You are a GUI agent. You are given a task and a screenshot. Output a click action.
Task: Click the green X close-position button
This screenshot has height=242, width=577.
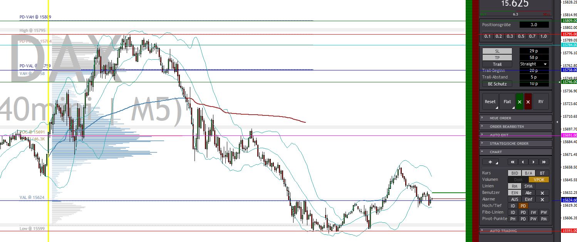(519, 102)
